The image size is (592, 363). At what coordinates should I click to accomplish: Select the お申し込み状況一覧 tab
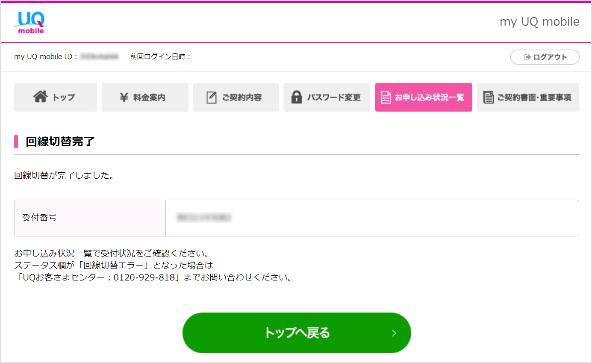click(424, 97)
